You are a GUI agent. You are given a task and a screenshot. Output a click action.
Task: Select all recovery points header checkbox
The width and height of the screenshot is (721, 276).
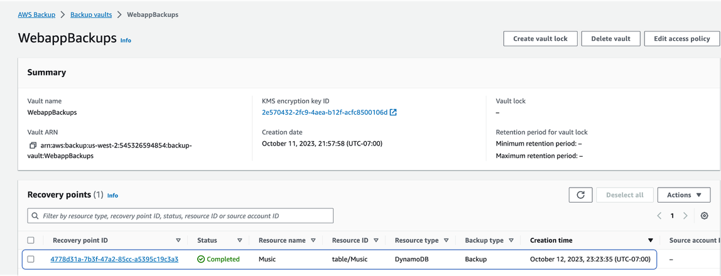click(31, 240)
